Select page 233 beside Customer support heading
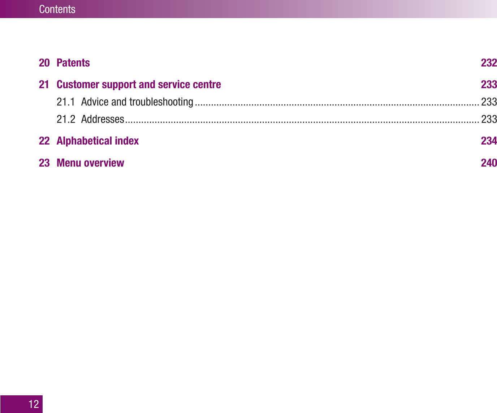 click(x=489, y=85)
